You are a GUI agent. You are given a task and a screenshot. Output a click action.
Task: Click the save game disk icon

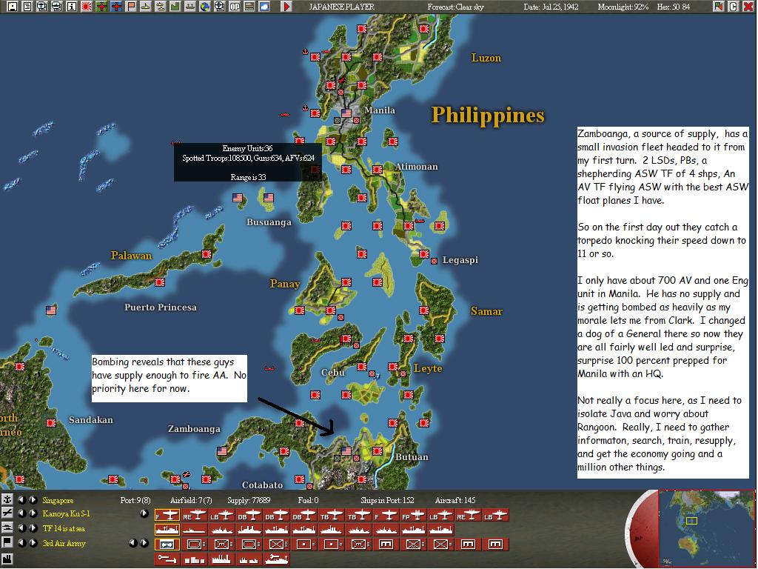[13, 6]
